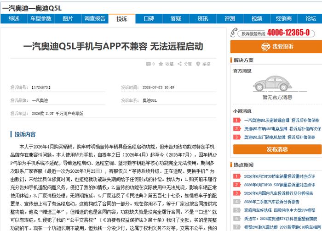Image resolution: width=322 pixels, height=231 pixels.
Task: Click the 分享 share icon
Action: click(x=180, y=64)
